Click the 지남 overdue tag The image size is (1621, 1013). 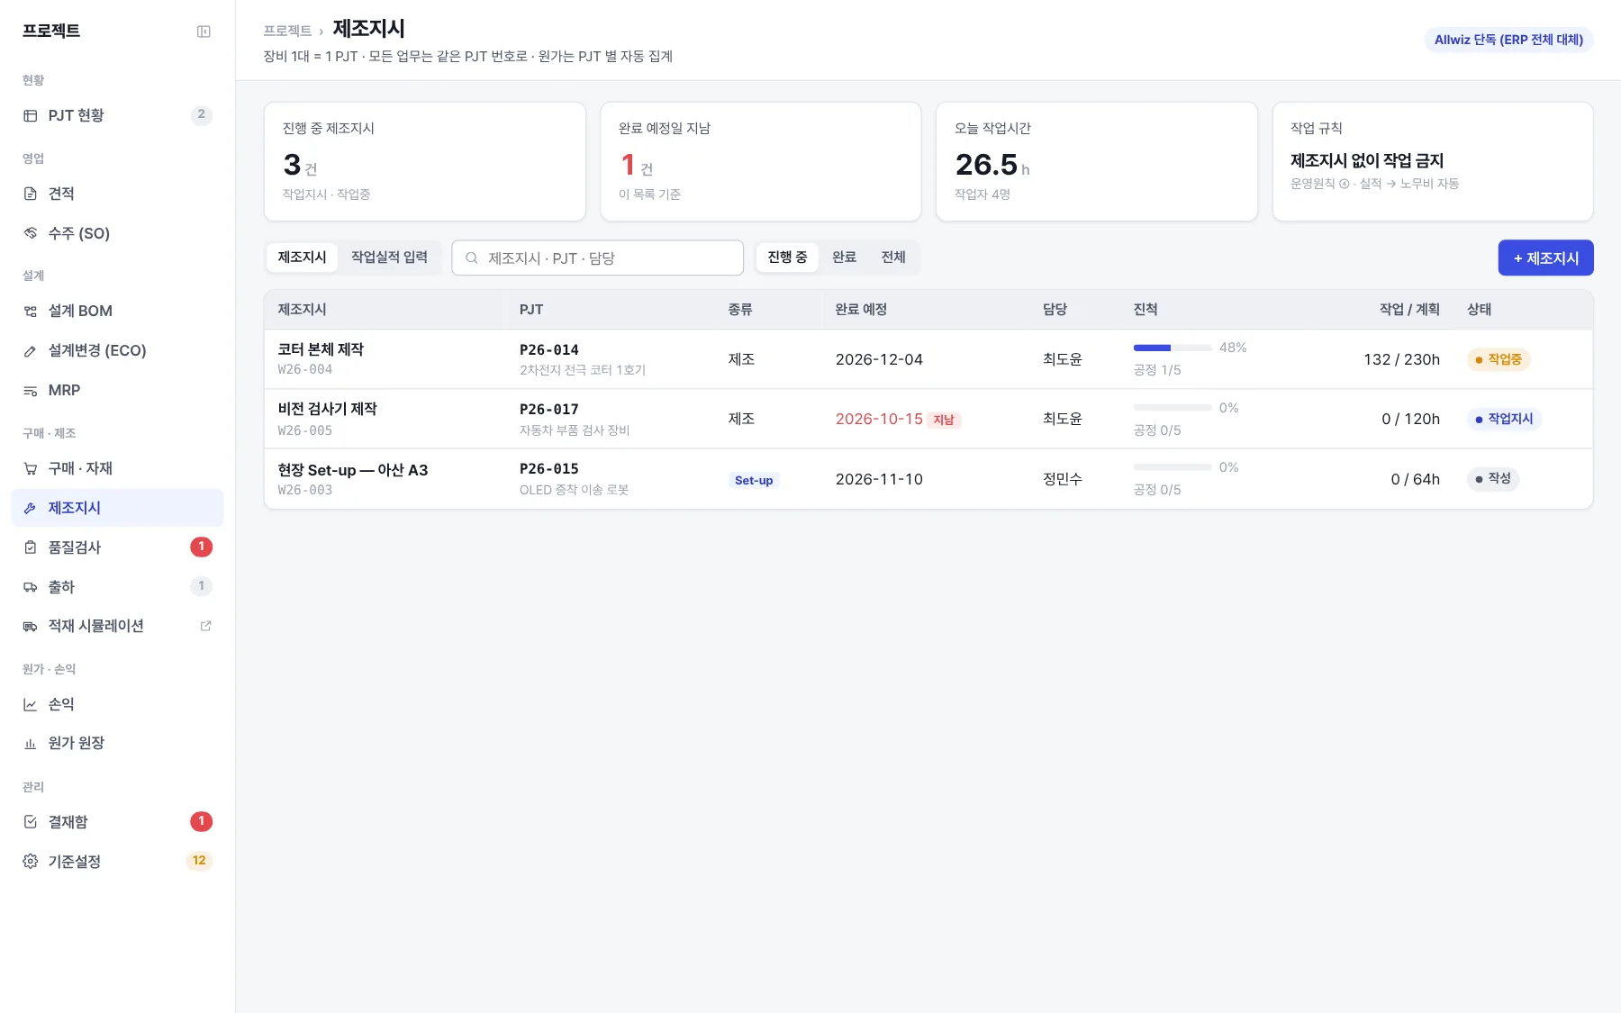coord(944,420)
